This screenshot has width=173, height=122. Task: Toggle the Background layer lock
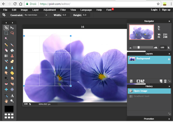tap(169, 59)
